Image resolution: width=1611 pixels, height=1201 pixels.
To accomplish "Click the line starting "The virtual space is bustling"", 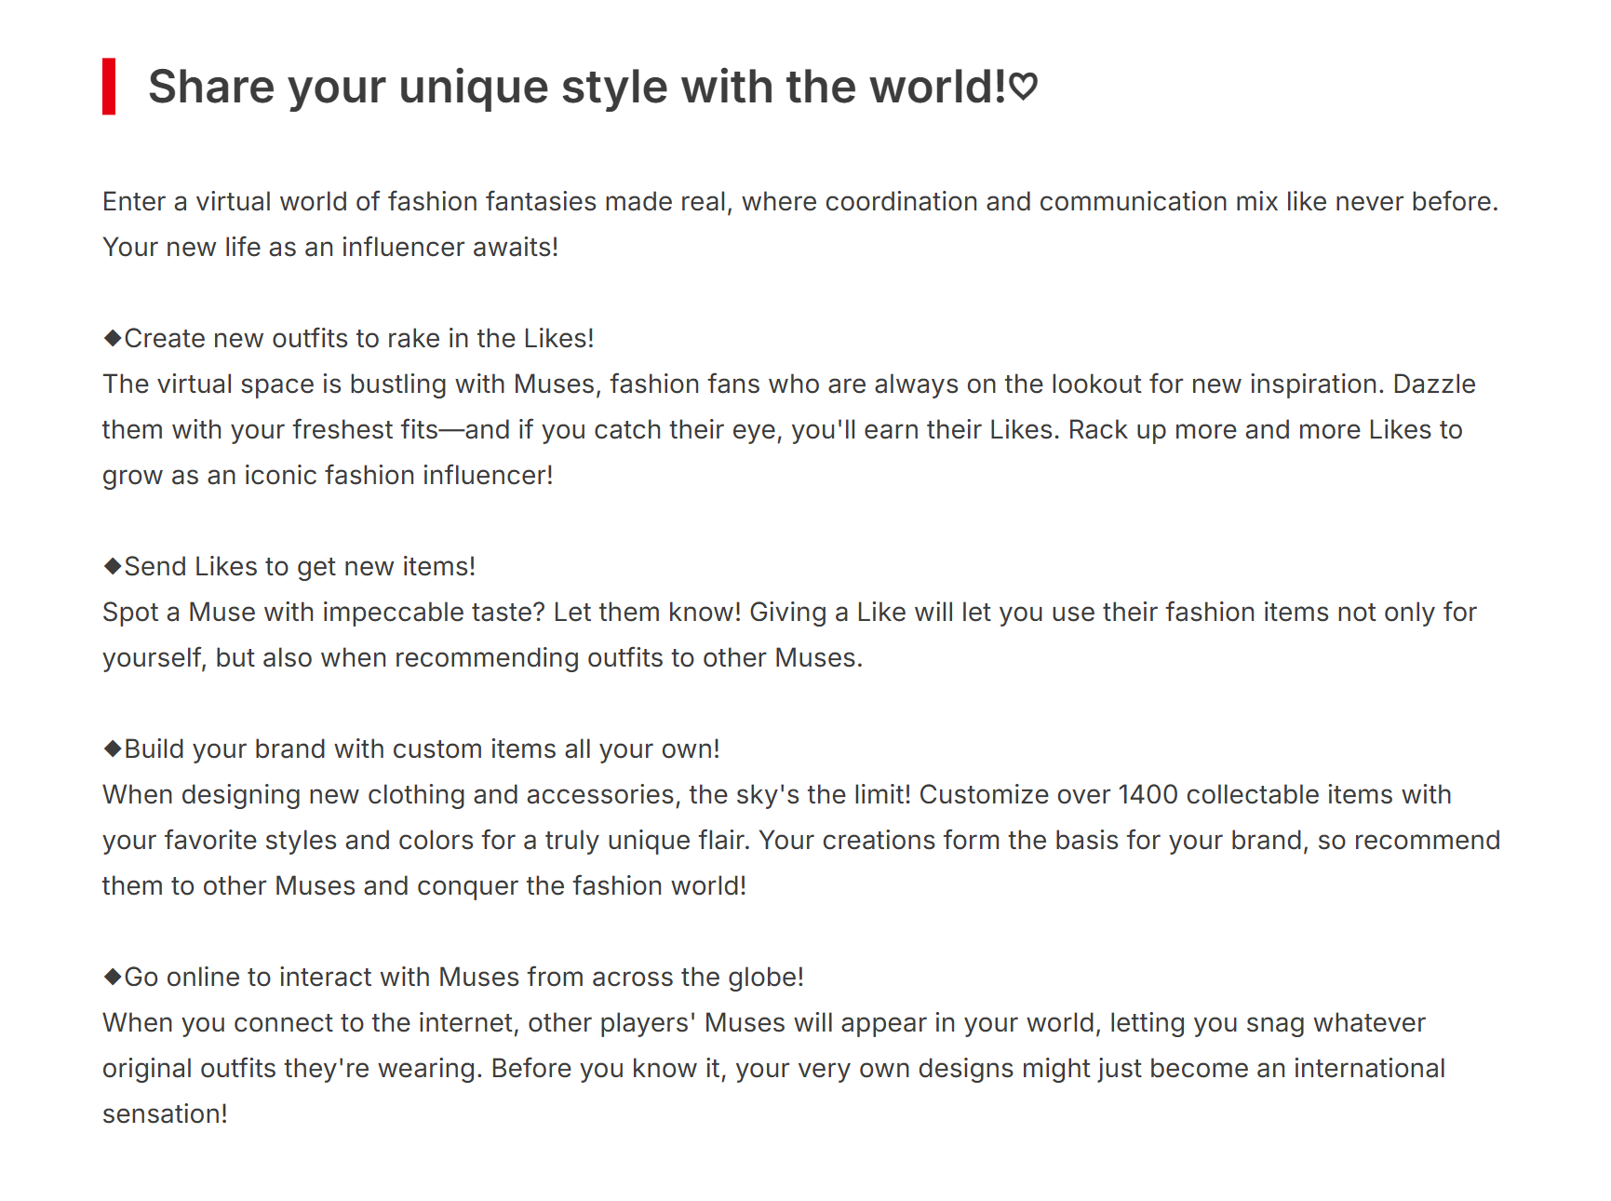I will [789, 384].
